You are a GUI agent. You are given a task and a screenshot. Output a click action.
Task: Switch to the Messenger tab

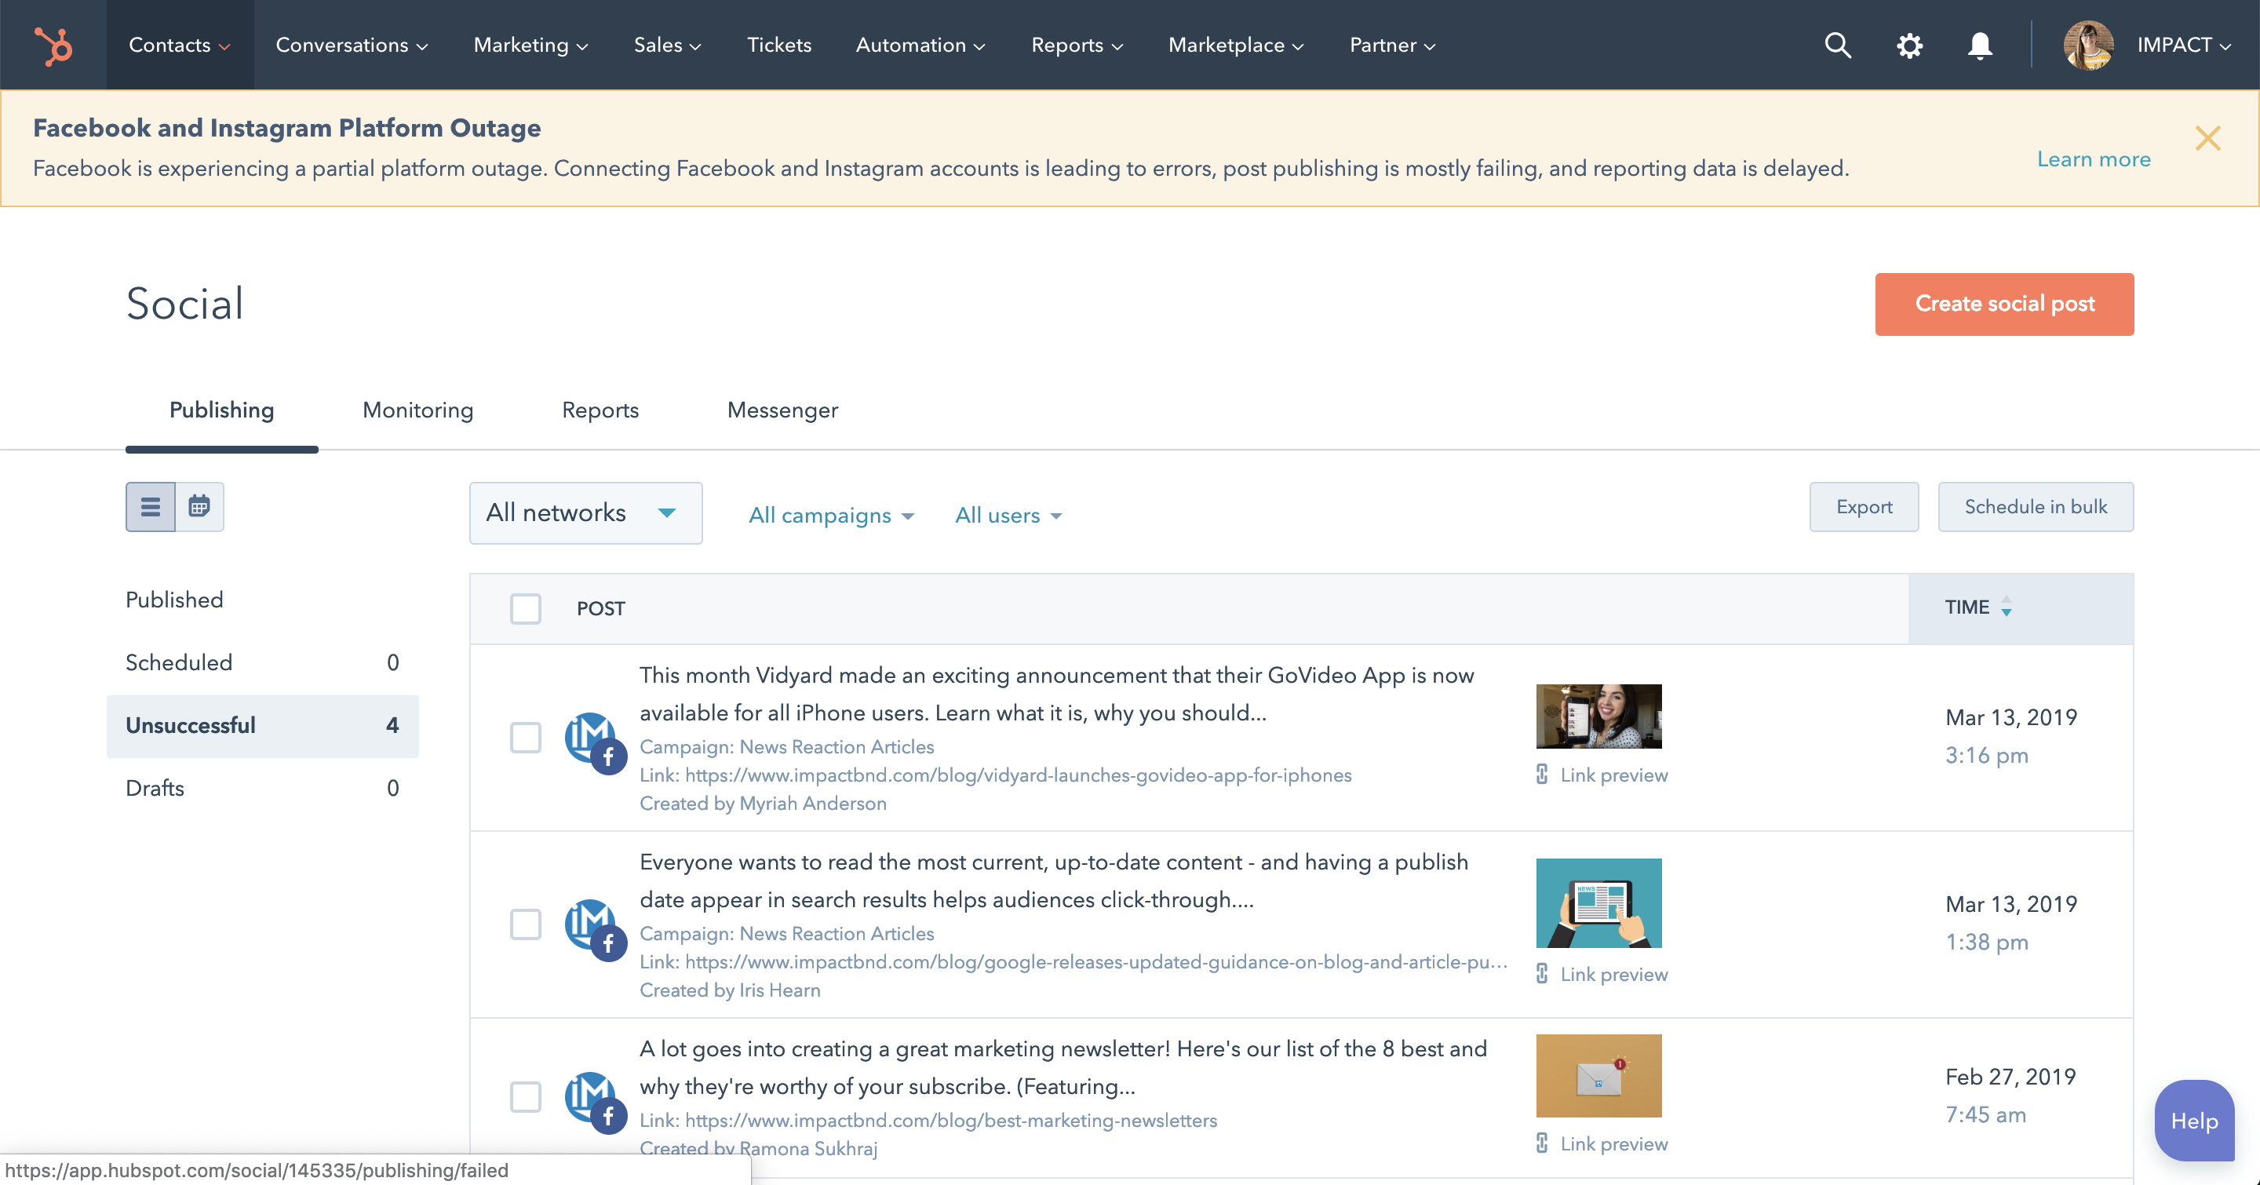tap(782, 410)
